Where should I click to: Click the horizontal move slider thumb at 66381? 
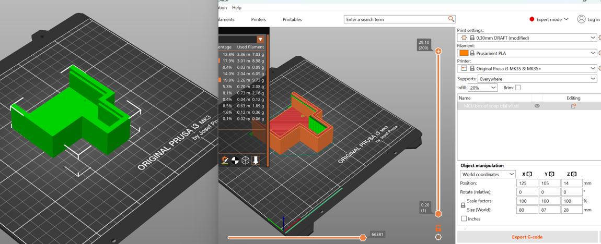tap(363, 238)
